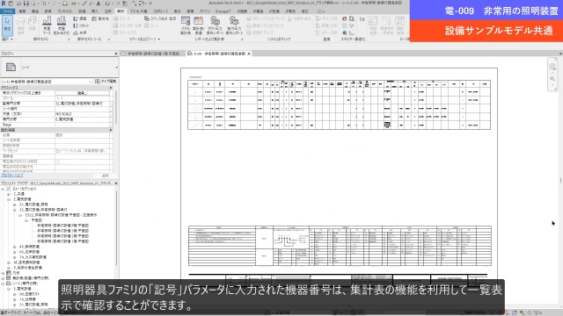Expand the 凡例 legends tree node
The height and width of the screenshot is (316, 563).
point(3,273)
